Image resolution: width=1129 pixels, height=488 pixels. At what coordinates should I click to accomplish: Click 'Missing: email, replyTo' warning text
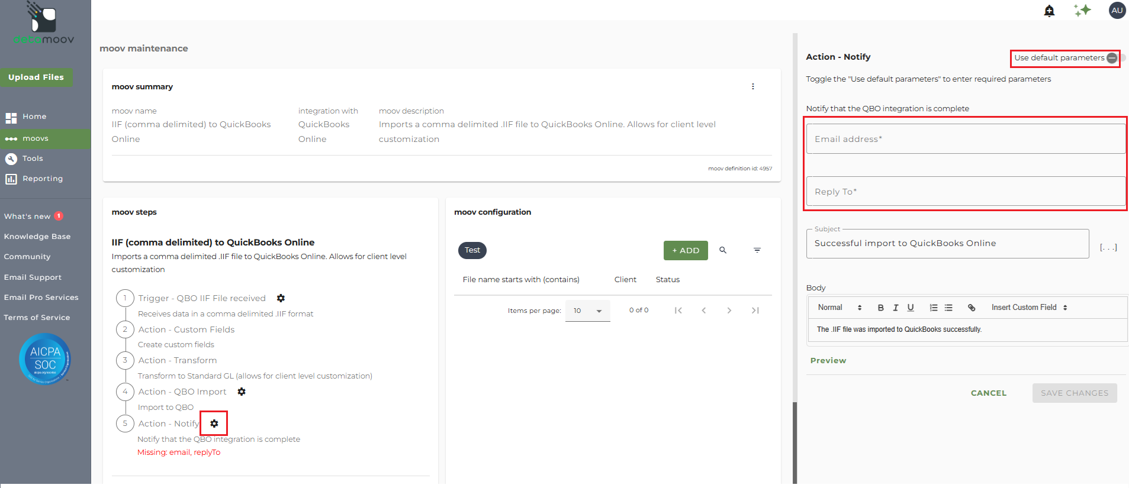pos(179,453)
